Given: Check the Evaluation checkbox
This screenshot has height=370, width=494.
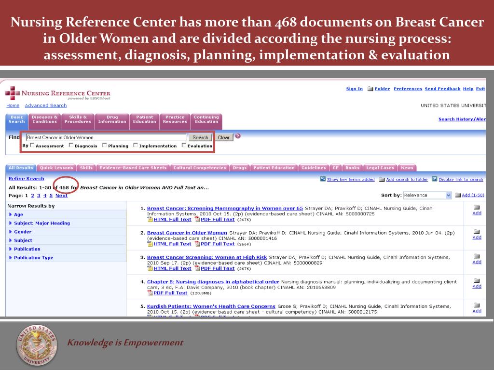Looking at the screenshot, I should tap(184, 145).
